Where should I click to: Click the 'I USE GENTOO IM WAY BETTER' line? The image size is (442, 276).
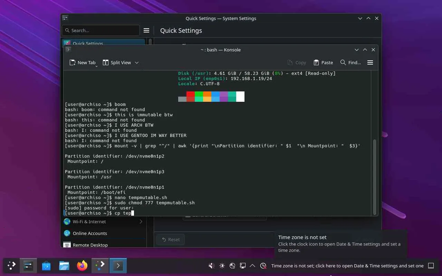126,135
